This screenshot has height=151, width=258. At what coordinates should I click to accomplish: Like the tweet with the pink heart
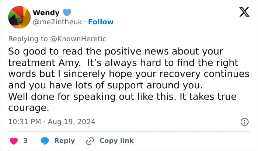coord(14,141)
